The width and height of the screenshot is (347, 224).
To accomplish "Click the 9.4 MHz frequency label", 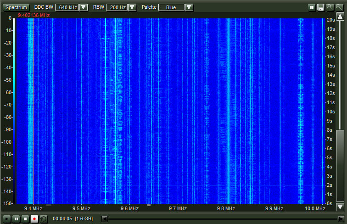I will [x=33, y=208].
